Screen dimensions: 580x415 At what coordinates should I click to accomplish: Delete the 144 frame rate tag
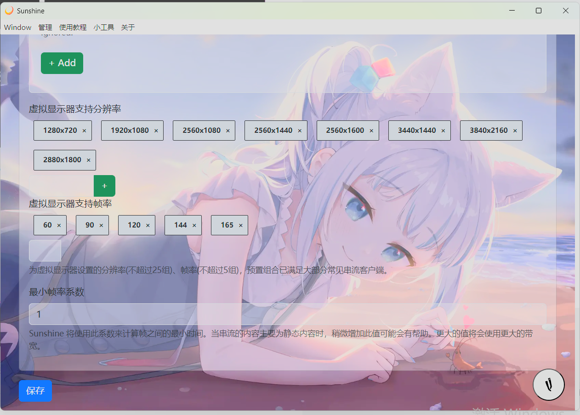click(194, 226)
